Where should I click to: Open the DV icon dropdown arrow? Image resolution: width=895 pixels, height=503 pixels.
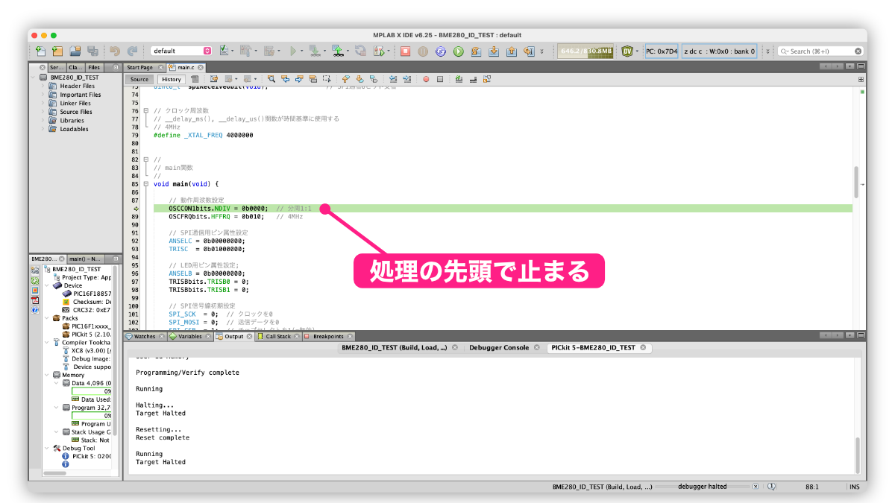click(638, 51)
